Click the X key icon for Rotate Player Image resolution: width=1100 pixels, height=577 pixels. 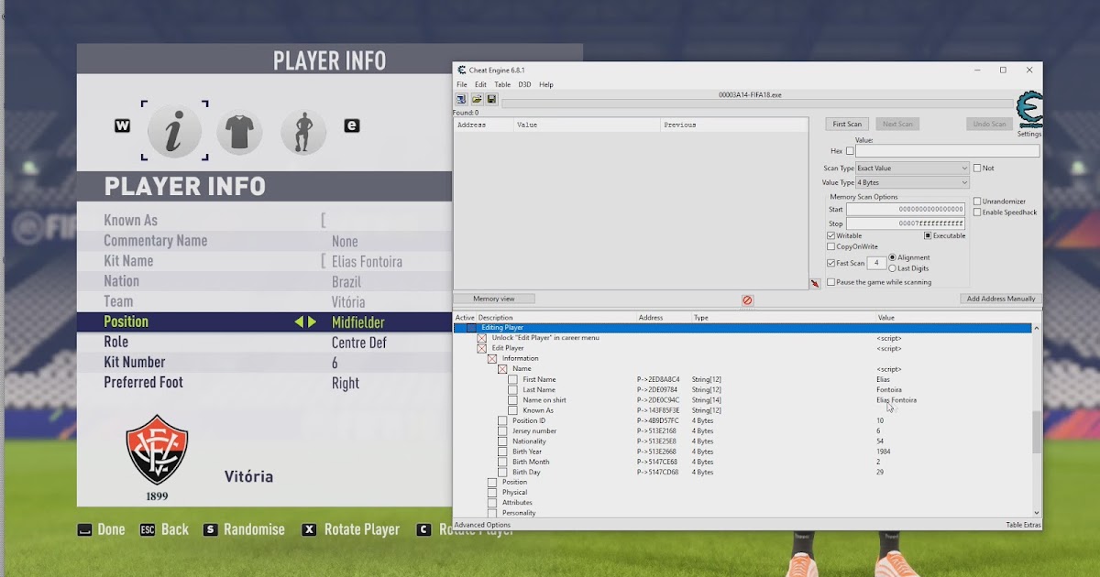[x=309, y=529]
